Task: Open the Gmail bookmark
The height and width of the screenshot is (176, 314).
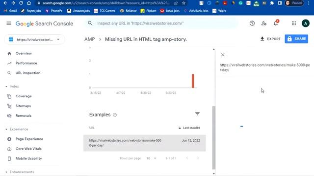Action: (10, 11)
